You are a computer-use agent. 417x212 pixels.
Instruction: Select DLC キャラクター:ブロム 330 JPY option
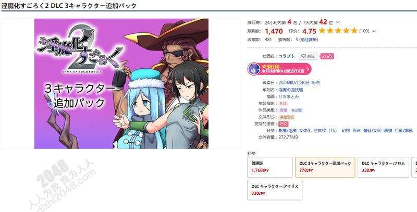click(383, 167)
